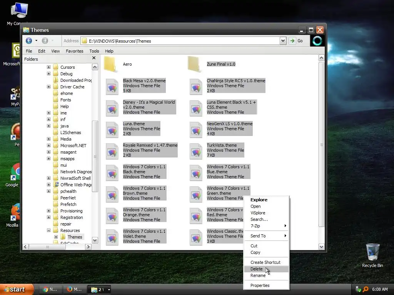
Task: Click the file list scroll down arrow
Action: click(x=321, y=247)
